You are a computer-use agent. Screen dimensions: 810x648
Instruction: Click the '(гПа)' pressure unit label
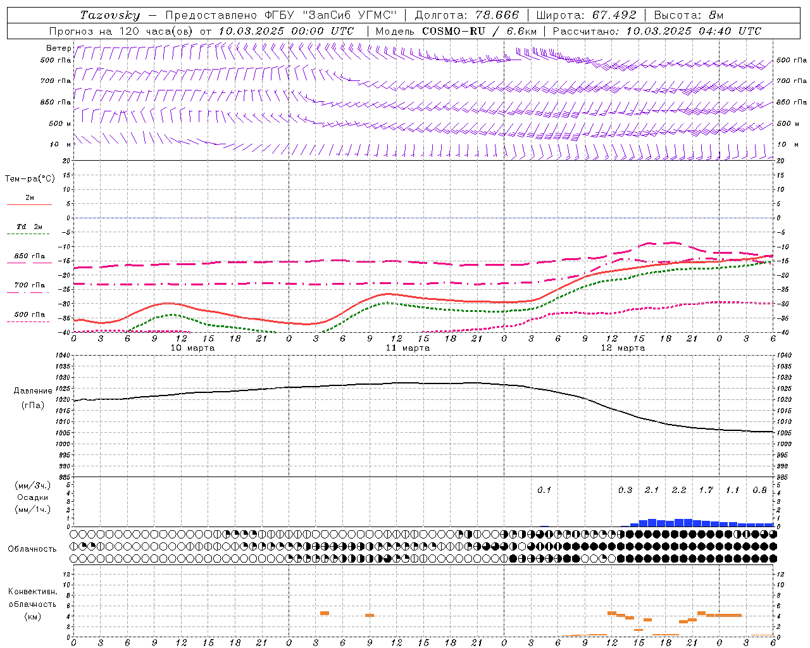click(33, 406)
